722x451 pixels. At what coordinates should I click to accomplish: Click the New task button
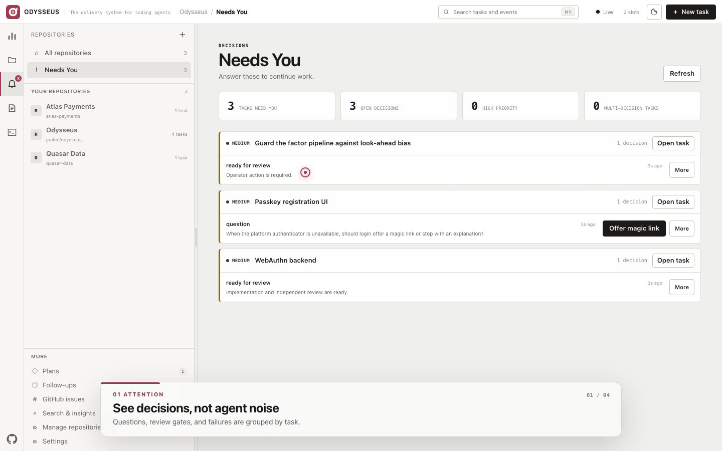tap(690, 12)
